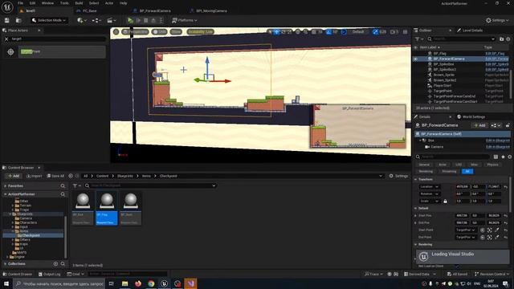Open the Cinematics toolbar dropdown
Viewport: 514px width, 289px height.
pyautogui.click(x=112, y=20)
